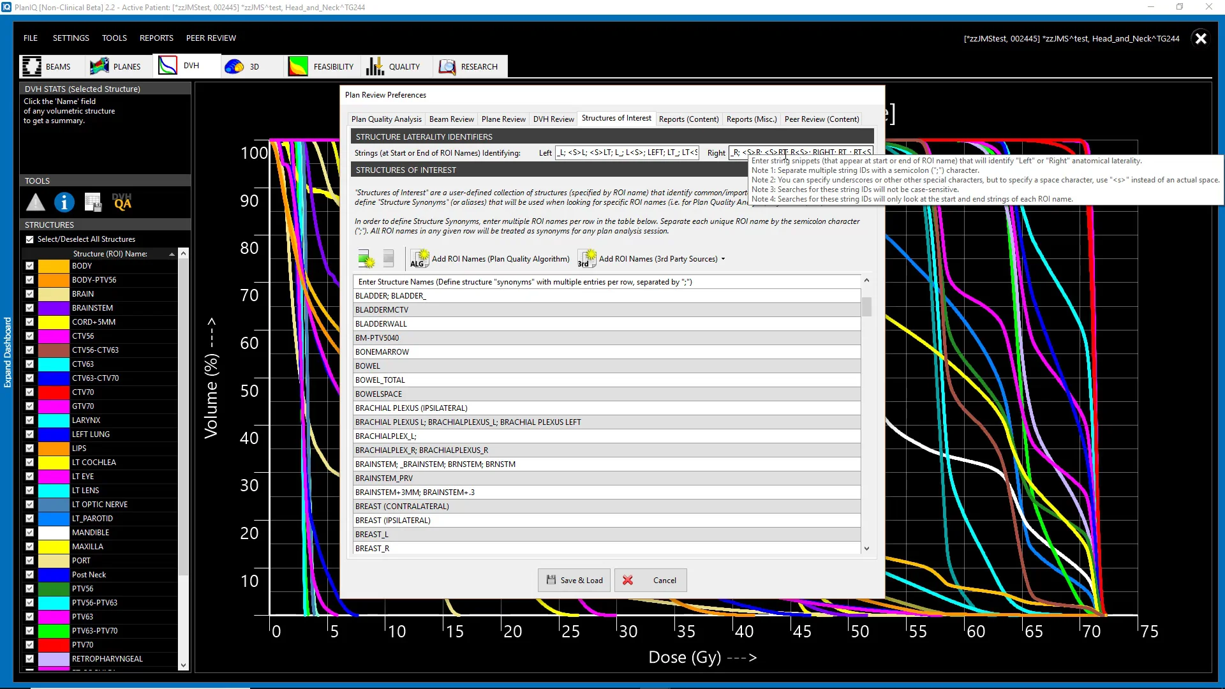Click the DVH QA tool icon
Viewport: 1225px width, 689px height.
pyautogui.click(x=122, y=202)
